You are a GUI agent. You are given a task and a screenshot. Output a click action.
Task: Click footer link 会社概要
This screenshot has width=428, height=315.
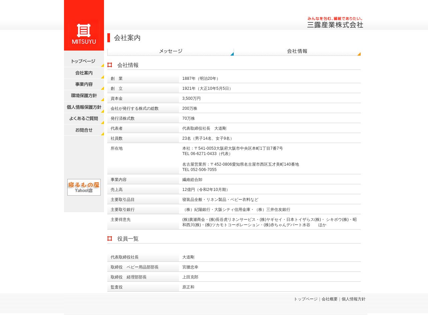click(330, 299)
